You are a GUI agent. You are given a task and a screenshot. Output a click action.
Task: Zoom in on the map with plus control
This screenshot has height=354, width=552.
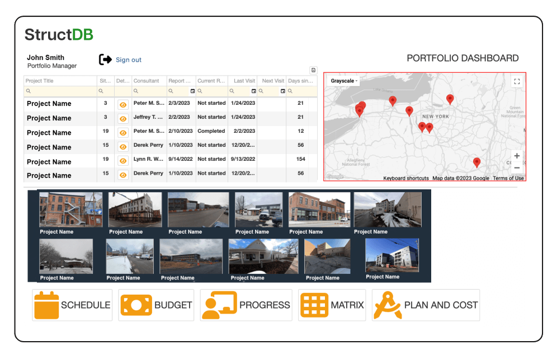(517, 156)
